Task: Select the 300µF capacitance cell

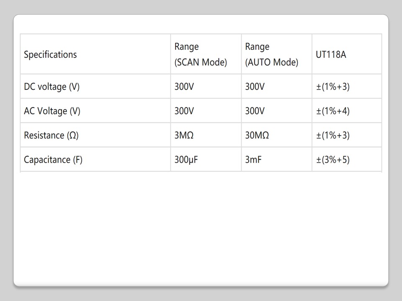Action: [x=186, y=159]
